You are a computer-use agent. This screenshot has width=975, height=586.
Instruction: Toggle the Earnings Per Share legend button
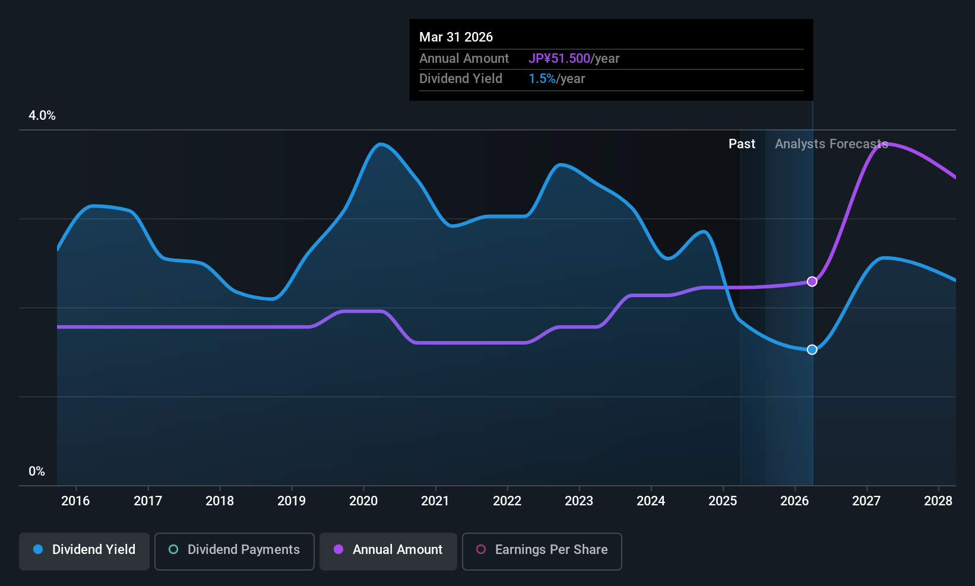tap(542, 552)
